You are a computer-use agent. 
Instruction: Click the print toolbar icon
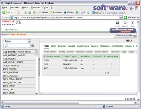point(88,12)
